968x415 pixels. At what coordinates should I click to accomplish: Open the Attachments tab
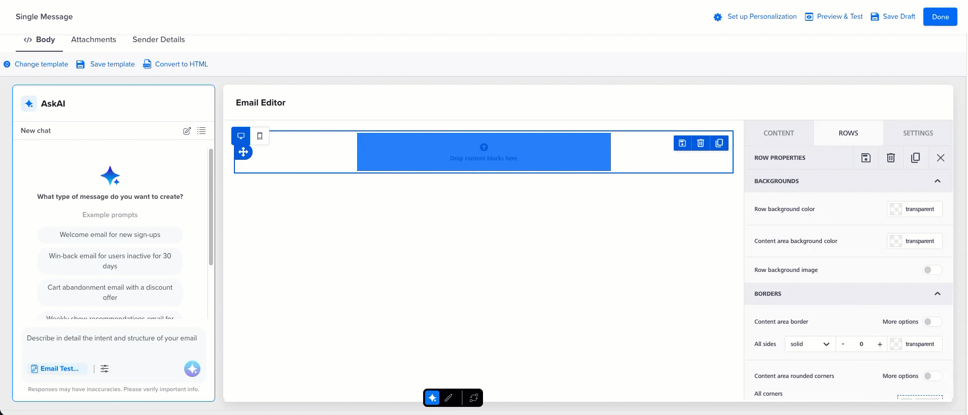coord(93,40)
